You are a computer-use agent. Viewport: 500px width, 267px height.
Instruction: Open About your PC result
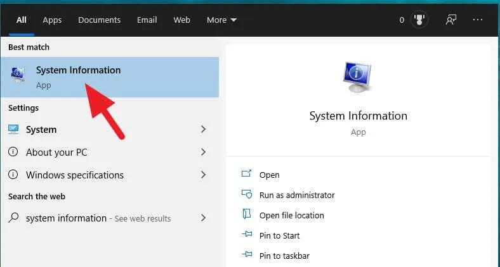tap(109, 152)
